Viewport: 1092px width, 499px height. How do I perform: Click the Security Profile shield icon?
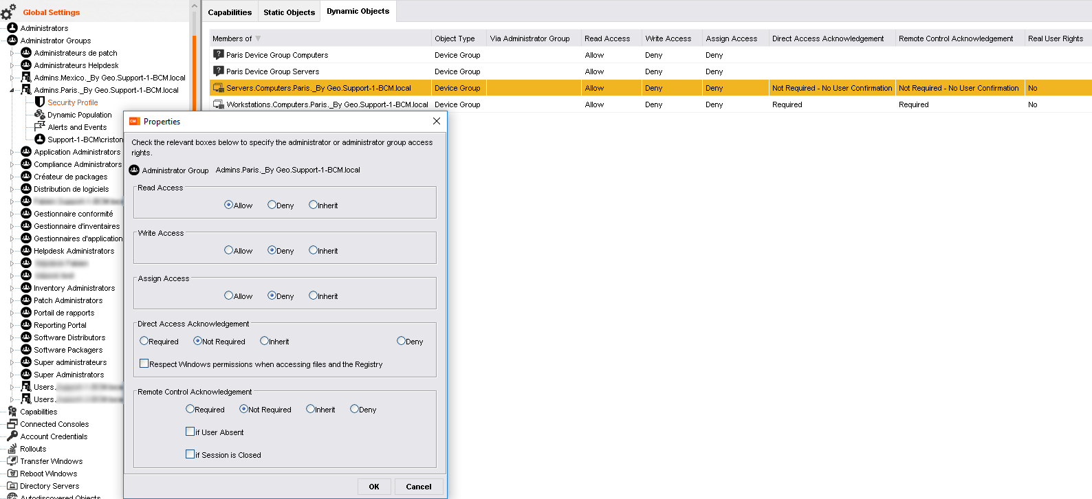click(40, 102)
